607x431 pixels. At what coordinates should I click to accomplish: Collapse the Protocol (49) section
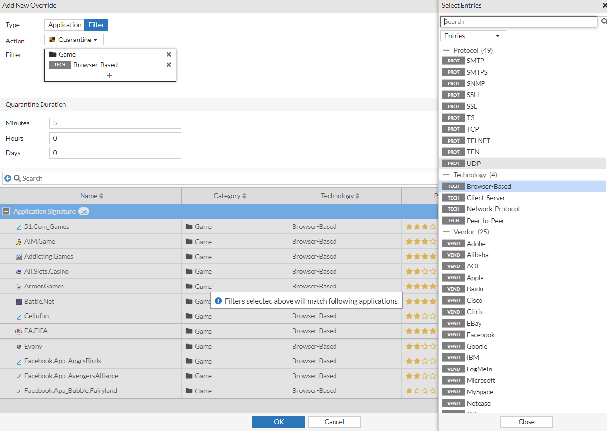pyautogui.click(x=445, y=50)
